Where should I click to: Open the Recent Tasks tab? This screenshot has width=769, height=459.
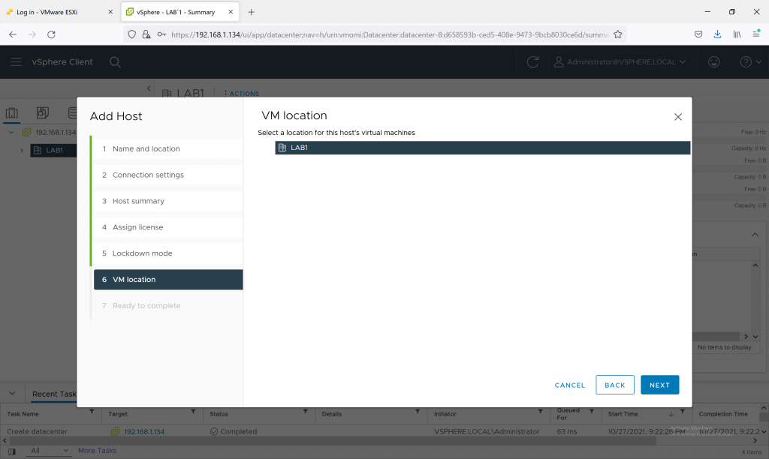tap(54, 394)
